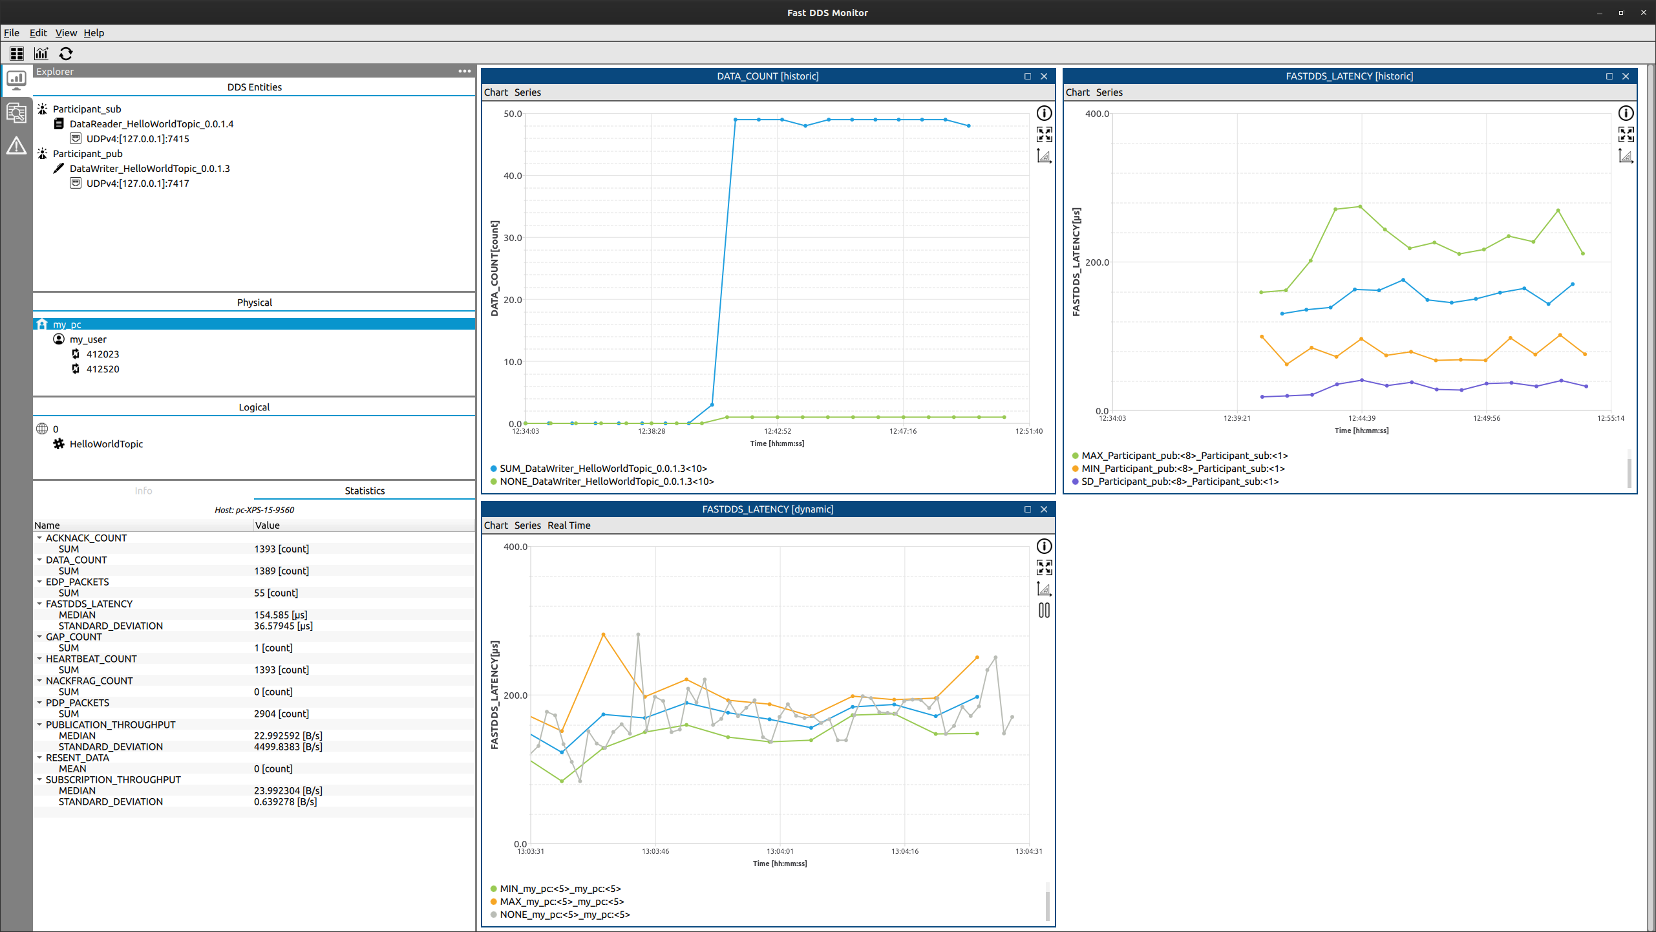The height and width of the screenshot is (932, 1656).
Task: Open Series menu of DATA_COUNT historic chart
Action: click(527, 92)
